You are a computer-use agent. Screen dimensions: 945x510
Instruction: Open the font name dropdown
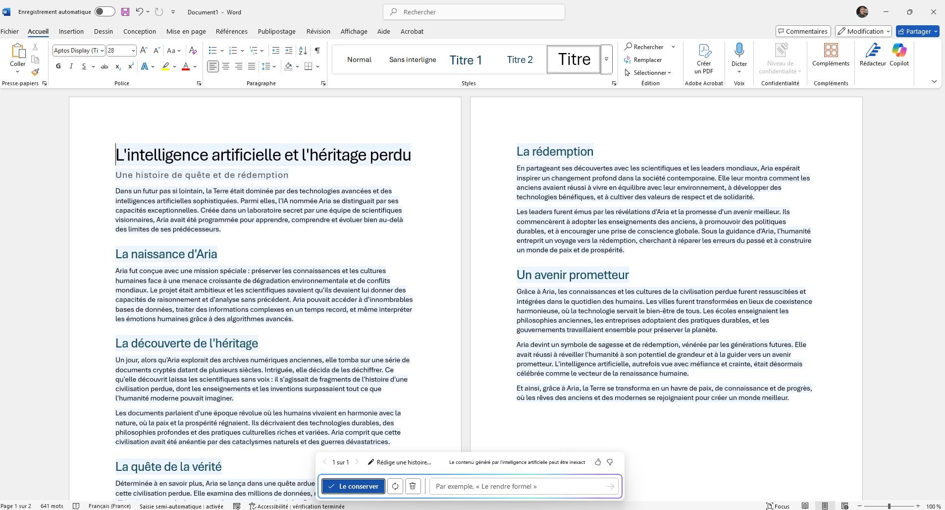(x=102, y=51)
